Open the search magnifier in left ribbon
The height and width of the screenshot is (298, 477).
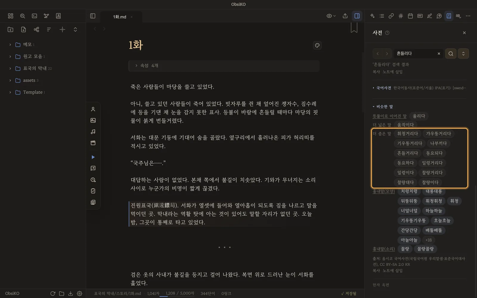(x=22, y=16)
